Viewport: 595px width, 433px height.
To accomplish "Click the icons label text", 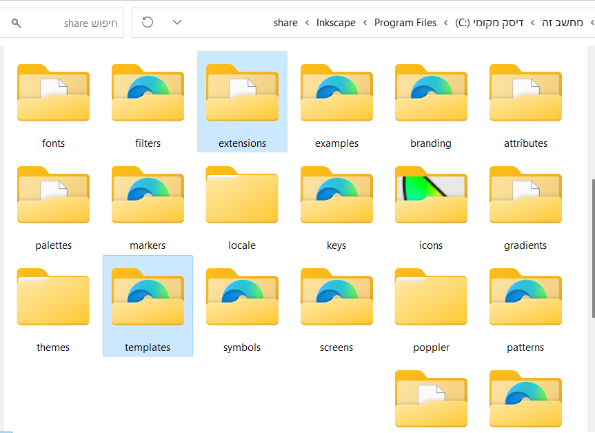I will click(431, 245).
